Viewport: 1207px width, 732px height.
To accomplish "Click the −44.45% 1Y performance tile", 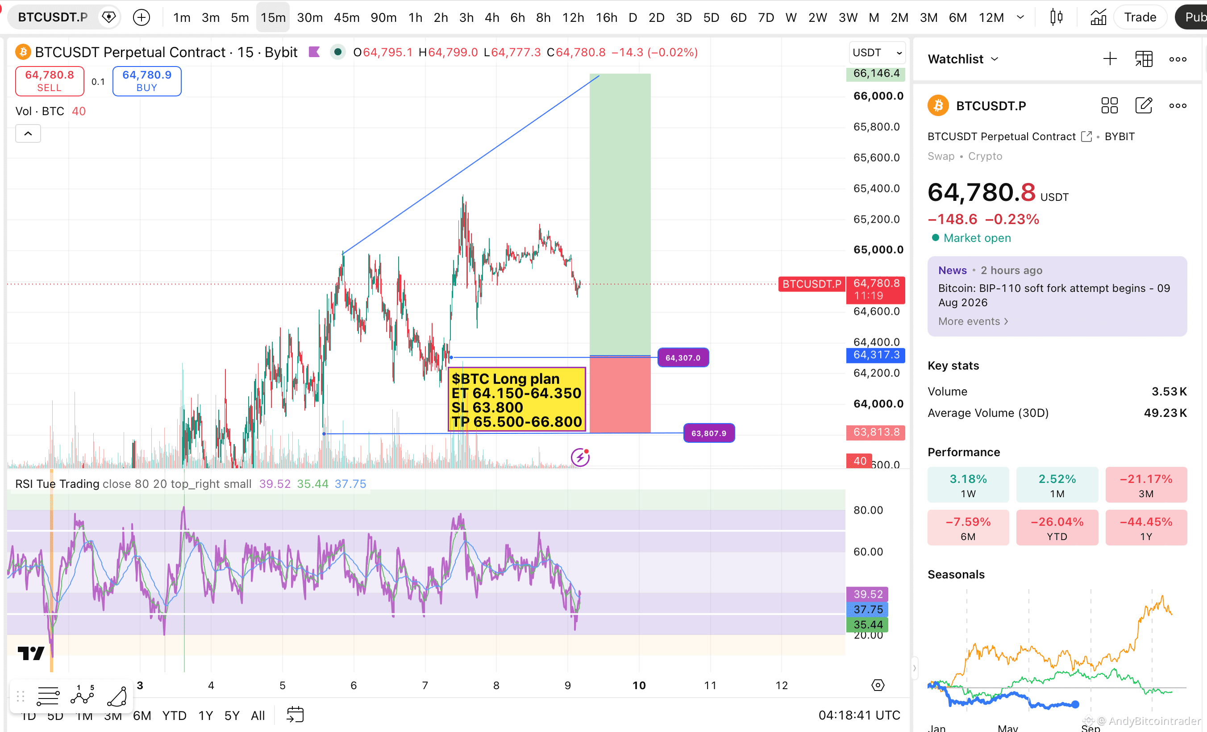I will click(1146, 528).
